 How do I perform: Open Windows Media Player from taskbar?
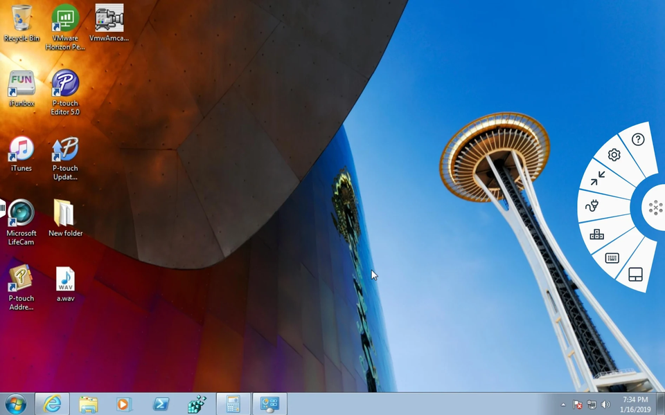pyautogui.click(x=123, y=404)
